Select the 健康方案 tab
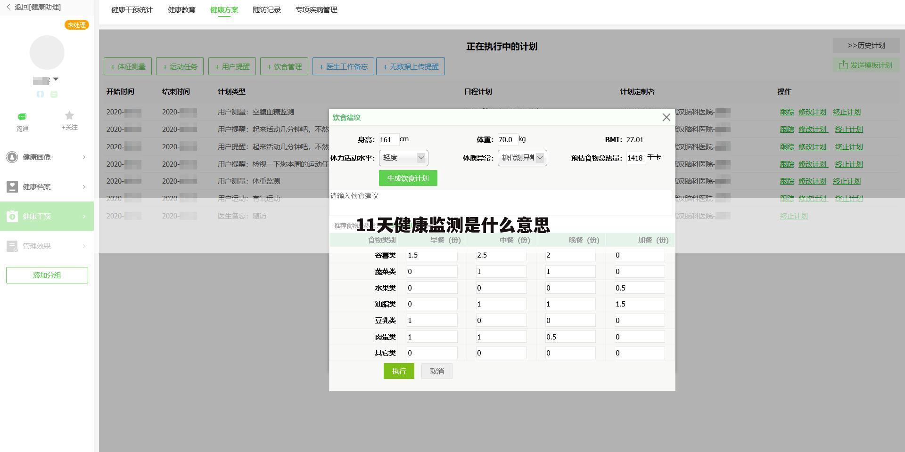 [x=224, y=9]
